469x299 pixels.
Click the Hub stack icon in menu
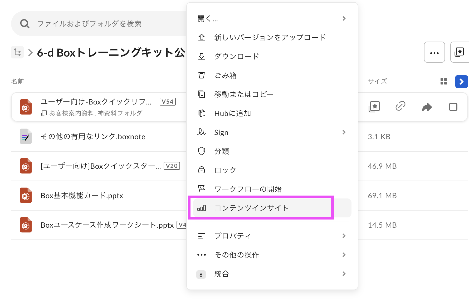pos(202,113)
